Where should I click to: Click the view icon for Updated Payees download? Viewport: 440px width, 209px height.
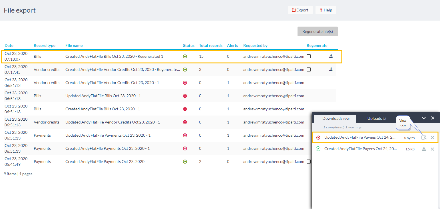[x=424, y=138]
